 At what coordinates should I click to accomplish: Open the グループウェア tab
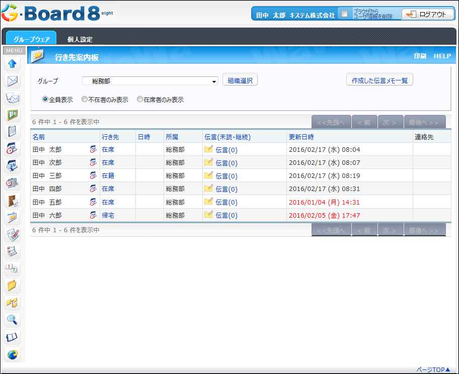31,39
